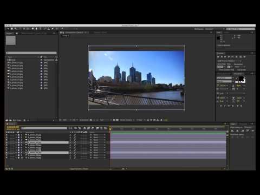Screen dimensions: 260x195
Task: Switch to the Character panel tab
Action: pos(238,74)
